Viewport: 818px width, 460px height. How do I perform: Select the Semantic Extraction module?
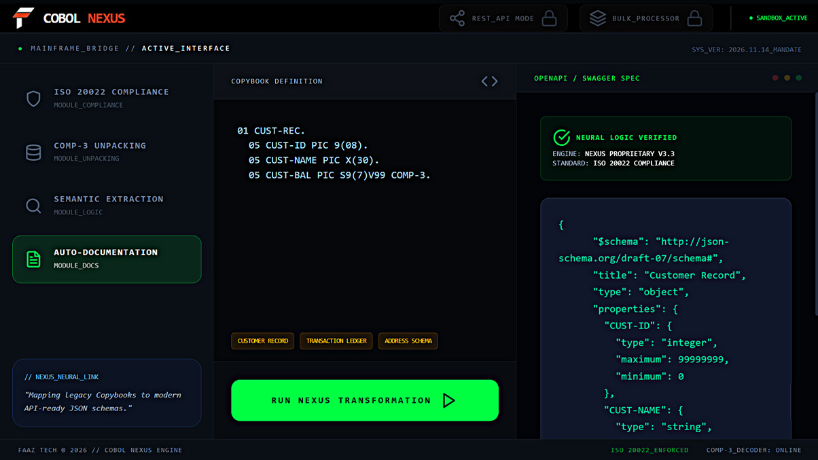pyautogui.click(x=107, y=206)
